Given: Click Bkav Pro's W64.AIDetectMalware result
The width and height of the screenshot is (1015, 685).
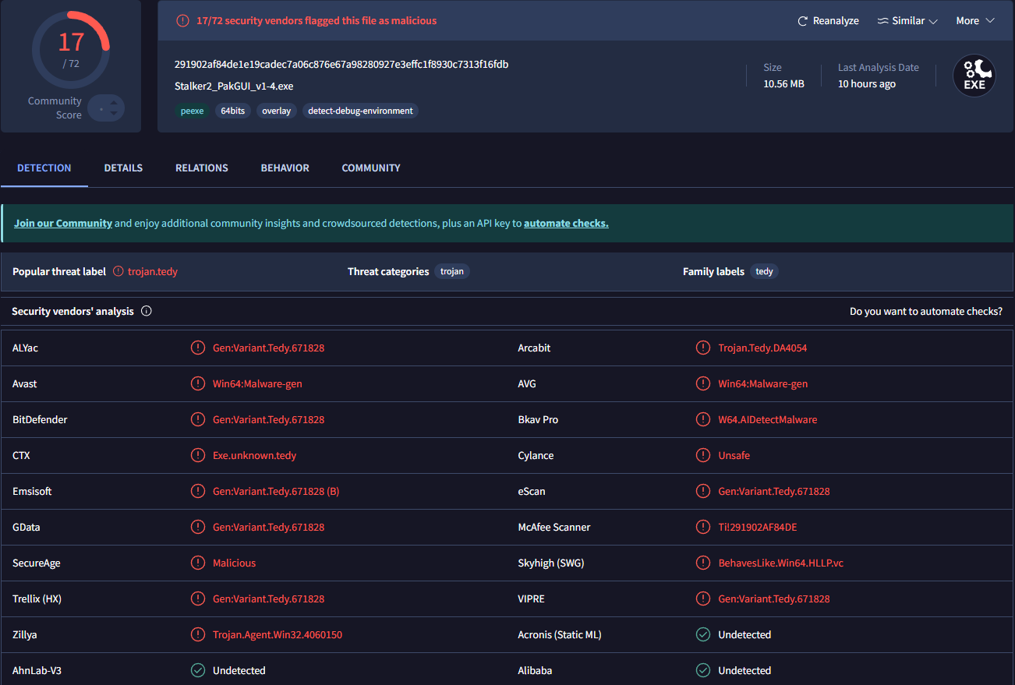Looking at the screenshot, I should [x=768, y=419].
